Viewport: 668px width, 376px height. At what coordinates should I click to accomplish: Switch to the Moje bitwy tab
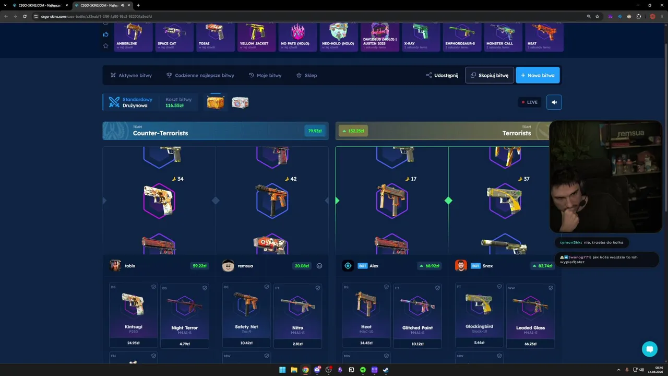point(265,75)
